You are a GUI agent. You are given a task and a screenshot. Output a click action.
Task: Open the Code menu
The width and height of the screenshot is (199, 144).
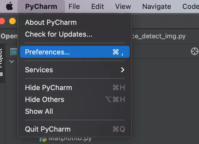click(191, 6)
